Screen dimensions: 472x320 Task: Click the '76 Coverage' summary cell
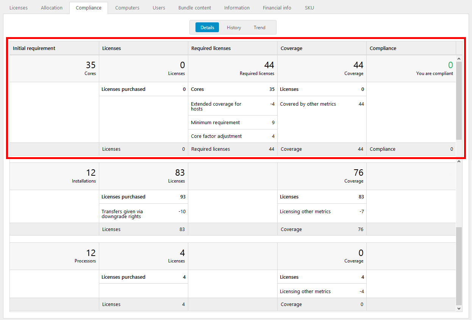(x=322, y=176)
